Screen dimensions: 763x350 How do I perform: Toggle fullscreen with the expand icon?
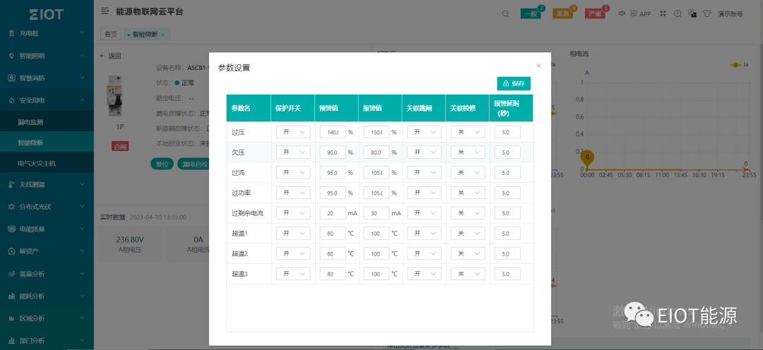663,13
